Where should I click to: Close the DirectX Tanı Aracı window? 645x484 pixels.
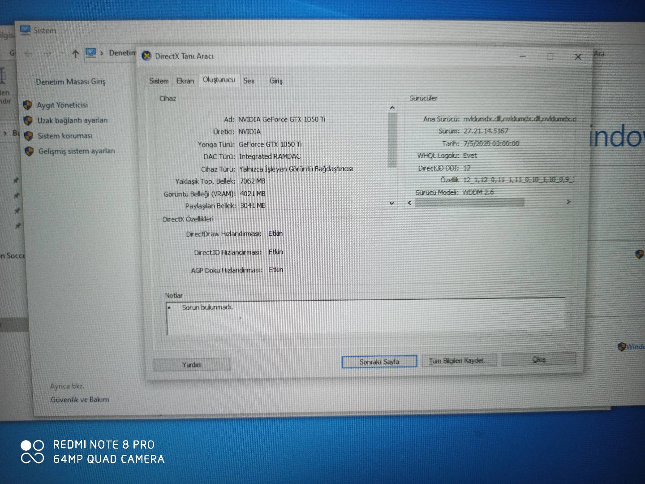pos(578,57)
